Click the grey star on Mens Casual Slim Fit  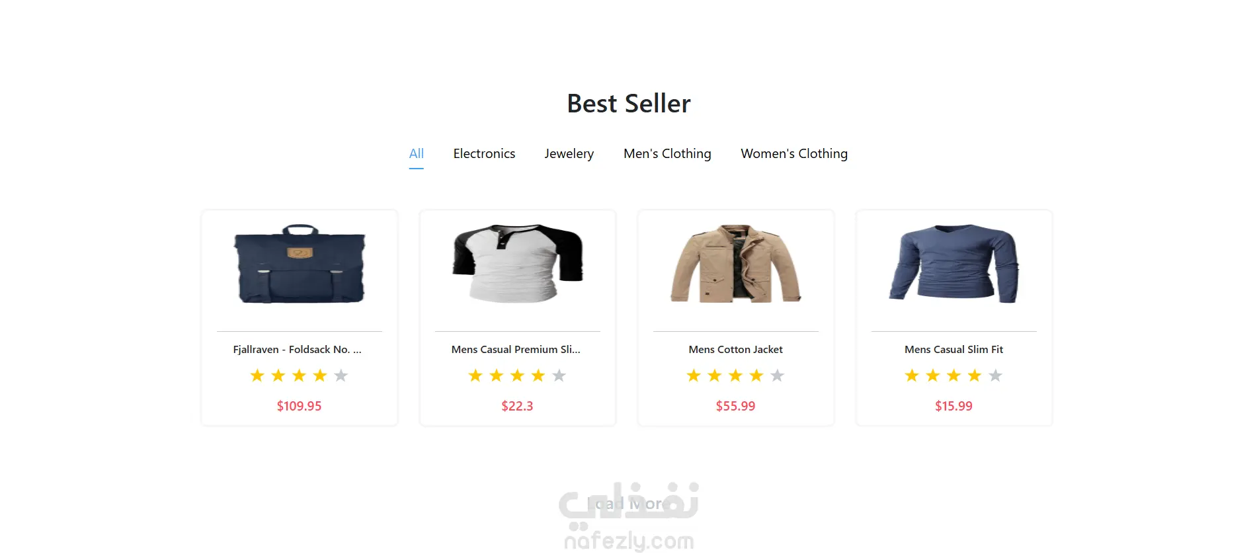click(x=996, y=376)
